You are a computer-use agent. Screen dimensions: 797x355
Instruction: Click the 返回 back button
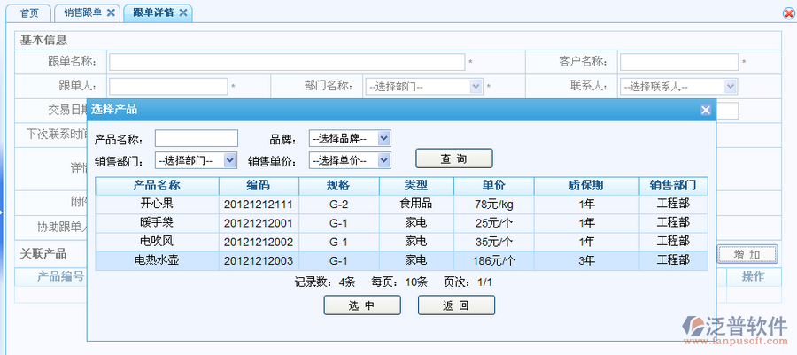[456, 305]
